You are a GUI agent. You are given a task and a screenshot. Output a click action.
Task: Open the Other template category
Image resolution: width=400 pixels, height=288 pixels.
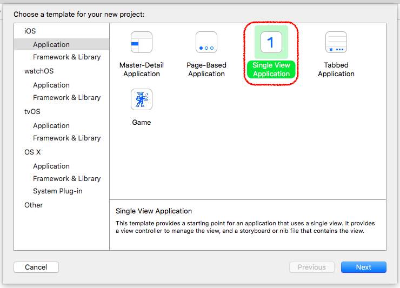click(x=34, y=205)
